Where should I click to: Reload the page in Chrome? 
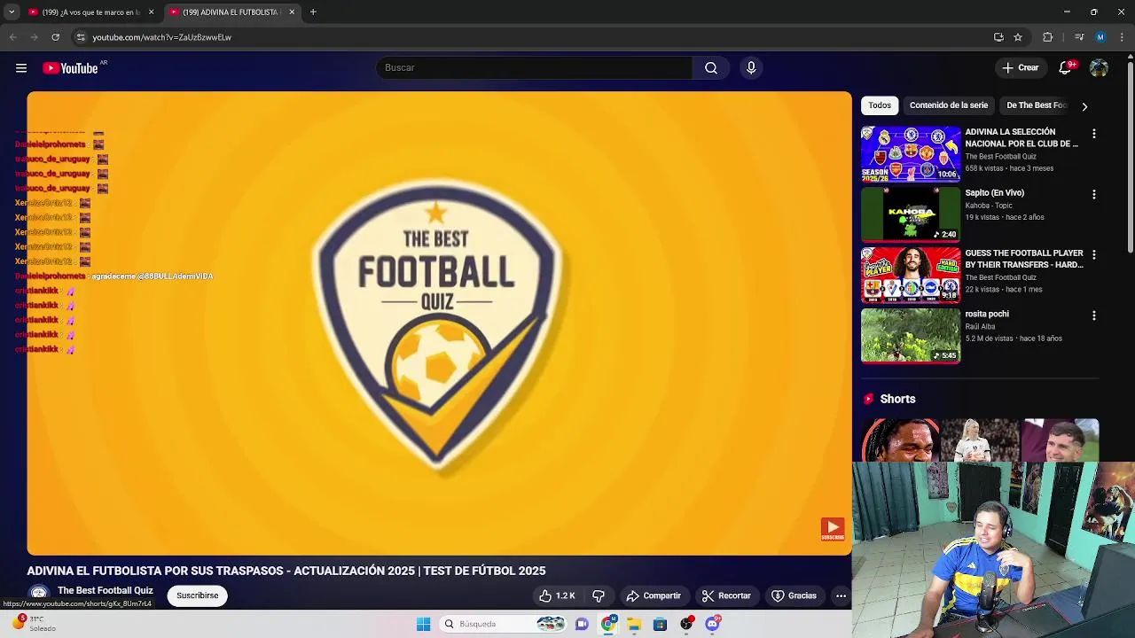pos(55,37)
